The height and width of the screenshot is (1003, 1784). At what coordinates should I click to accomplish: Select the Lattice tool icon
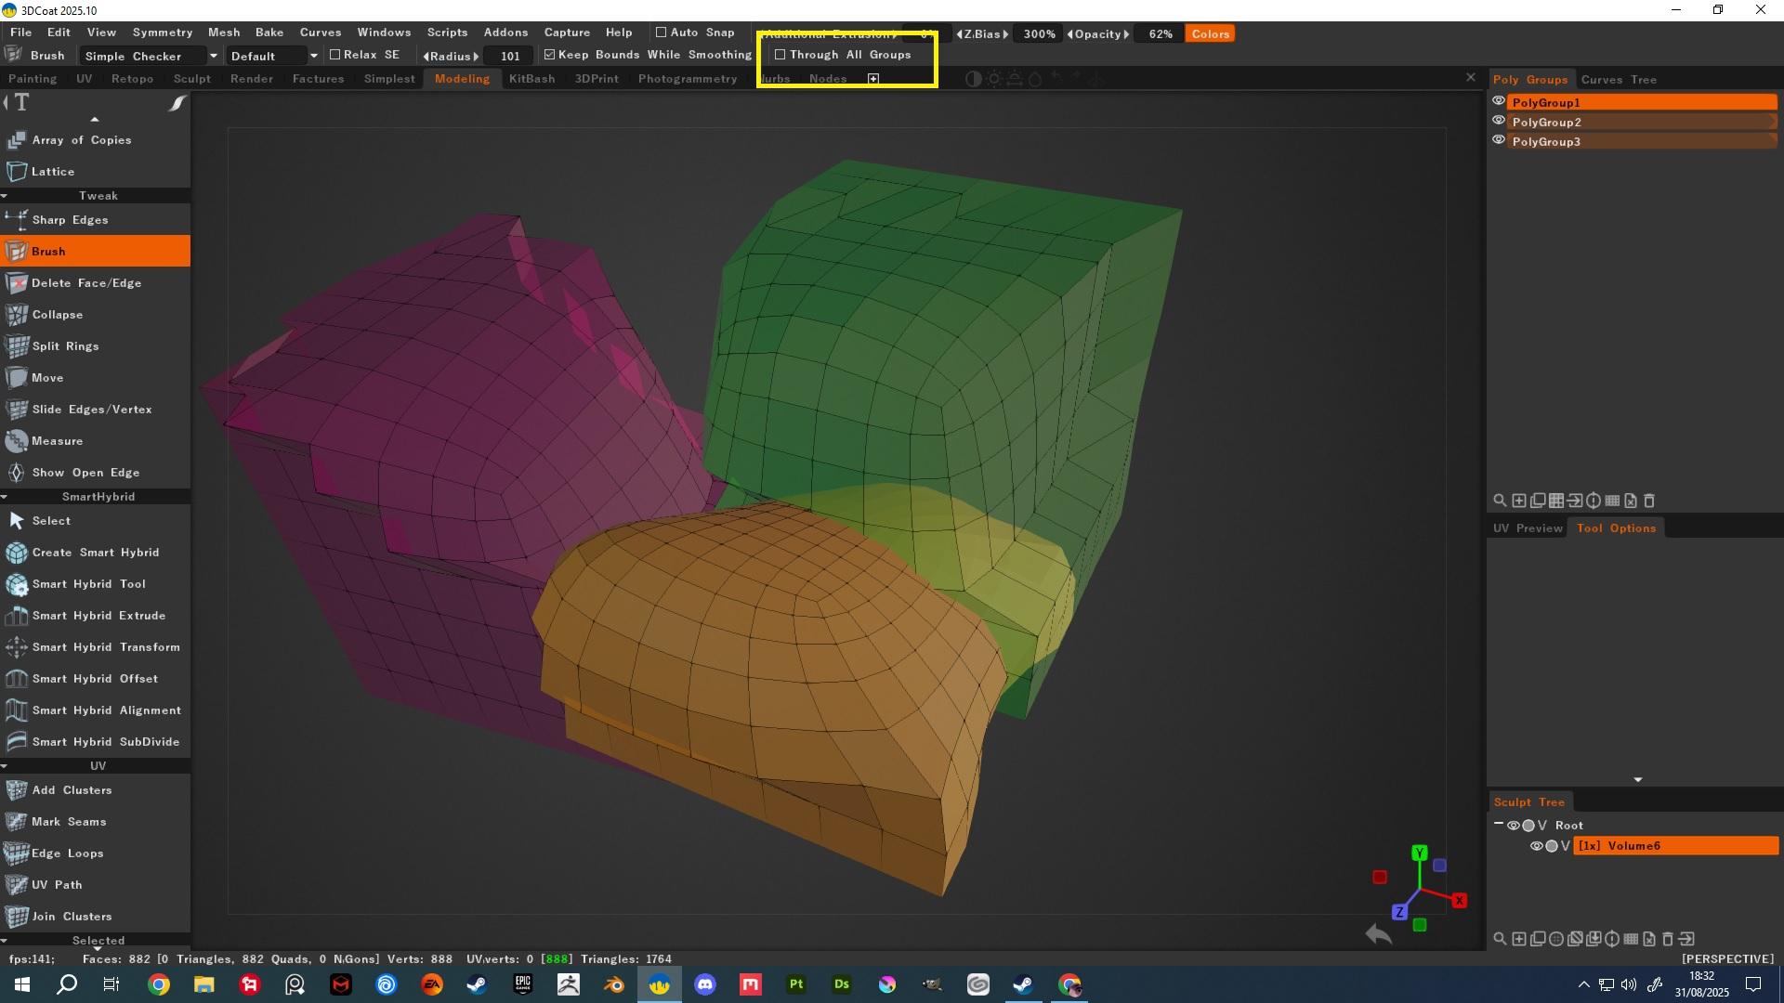click(x=17, y=172)
